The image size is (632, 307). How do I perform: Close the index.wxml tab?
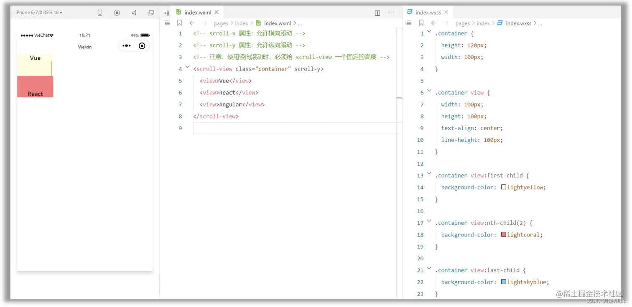coord(217,13)
